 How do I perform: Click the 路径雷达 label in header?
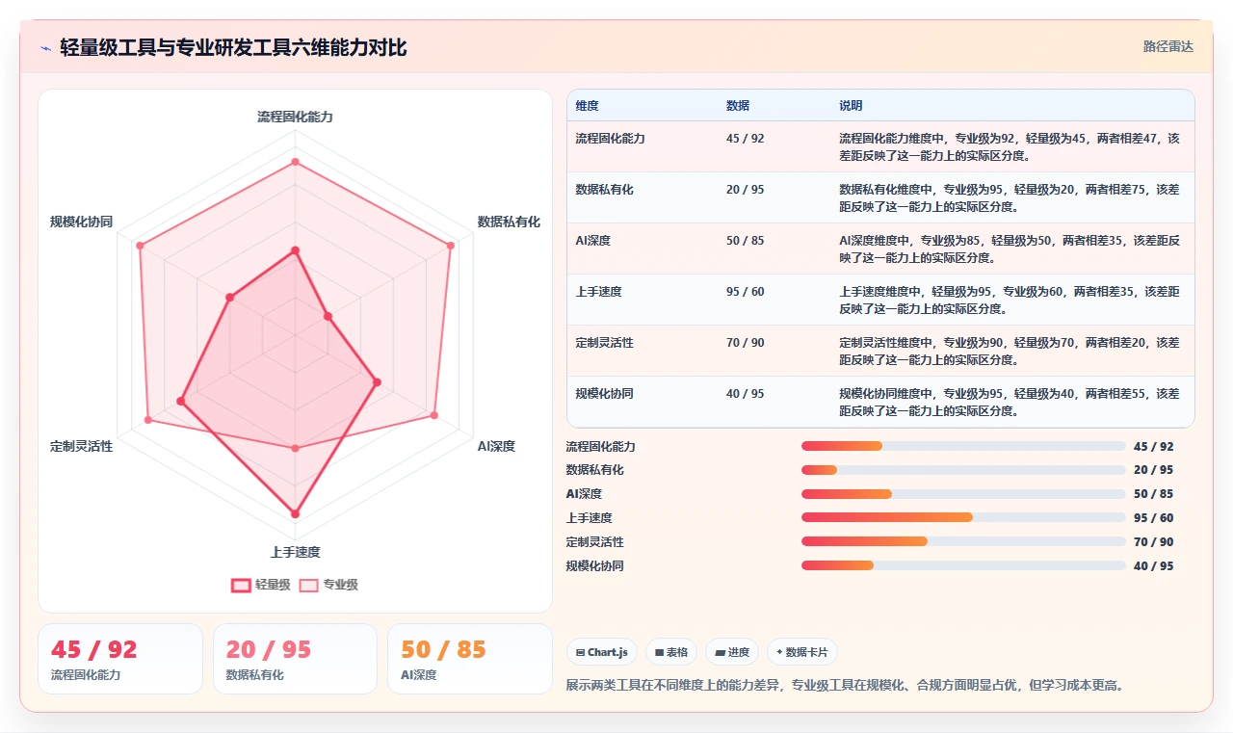coord(1168,46)
